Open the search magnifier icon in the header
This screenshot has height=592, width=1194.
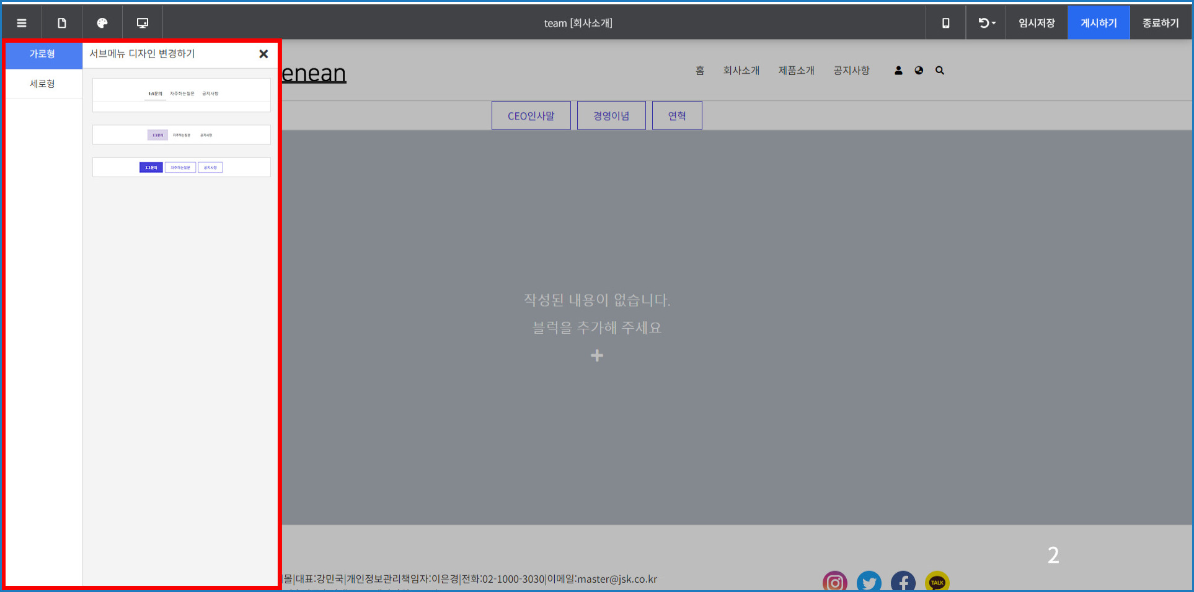tap(940, 71)
